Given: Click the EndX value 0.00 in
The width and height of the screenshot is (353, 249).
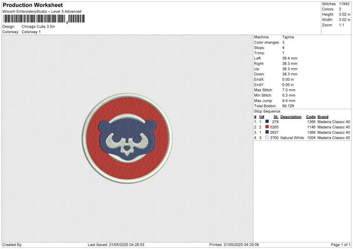Looking at the screenshot, I should (x=288, y=79).
